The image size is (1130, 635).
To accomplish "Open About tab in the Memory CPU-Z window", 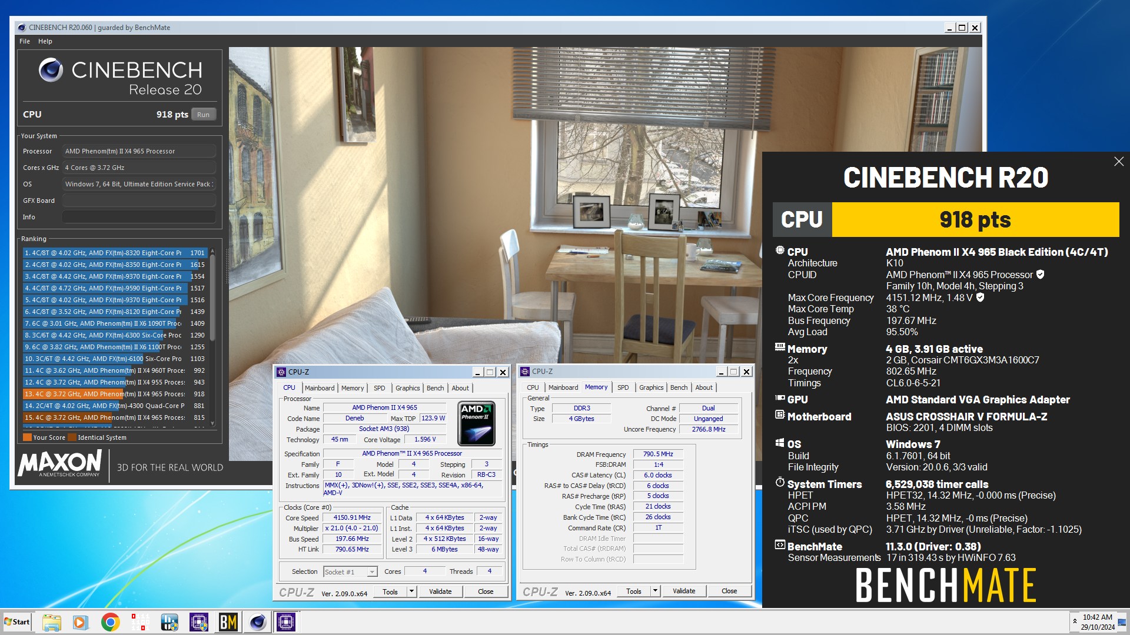I will pos(704,387).
